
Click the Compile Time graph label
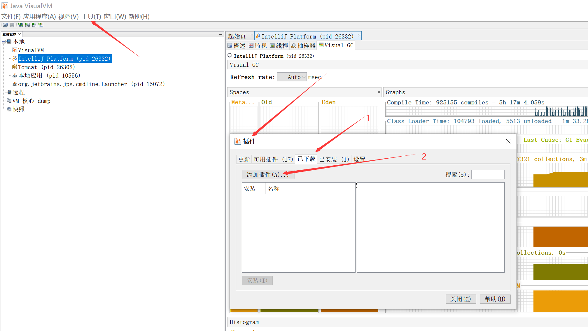tap(466, 102)
